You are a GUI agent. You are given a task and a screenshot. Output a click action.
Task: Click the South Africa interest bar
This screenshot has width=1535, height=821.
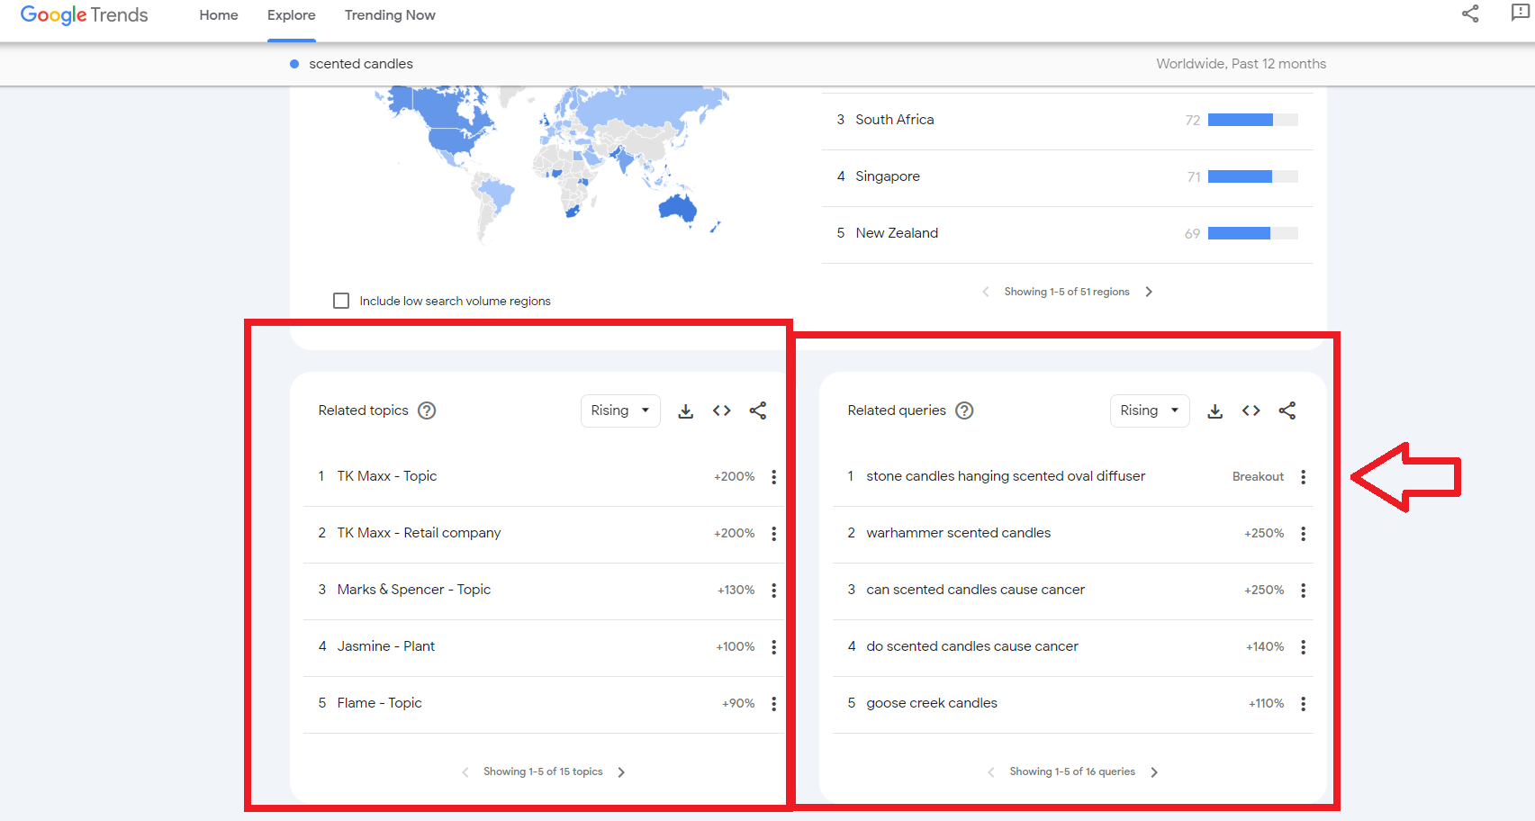point(1253,120)
